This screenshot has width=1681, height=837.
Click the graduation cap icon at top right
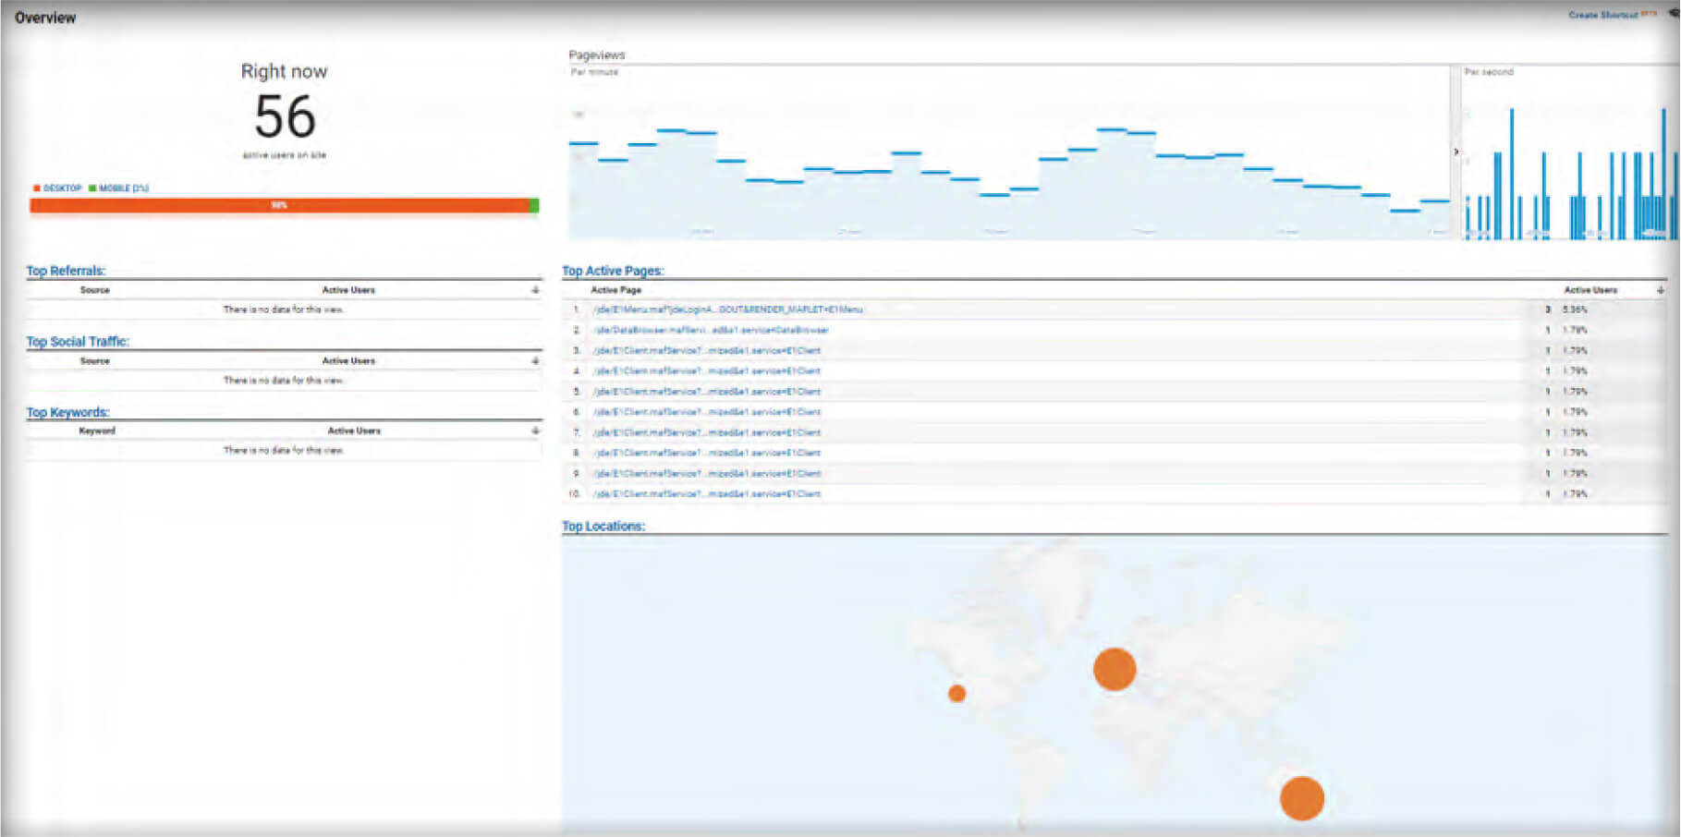point(1673,14)
